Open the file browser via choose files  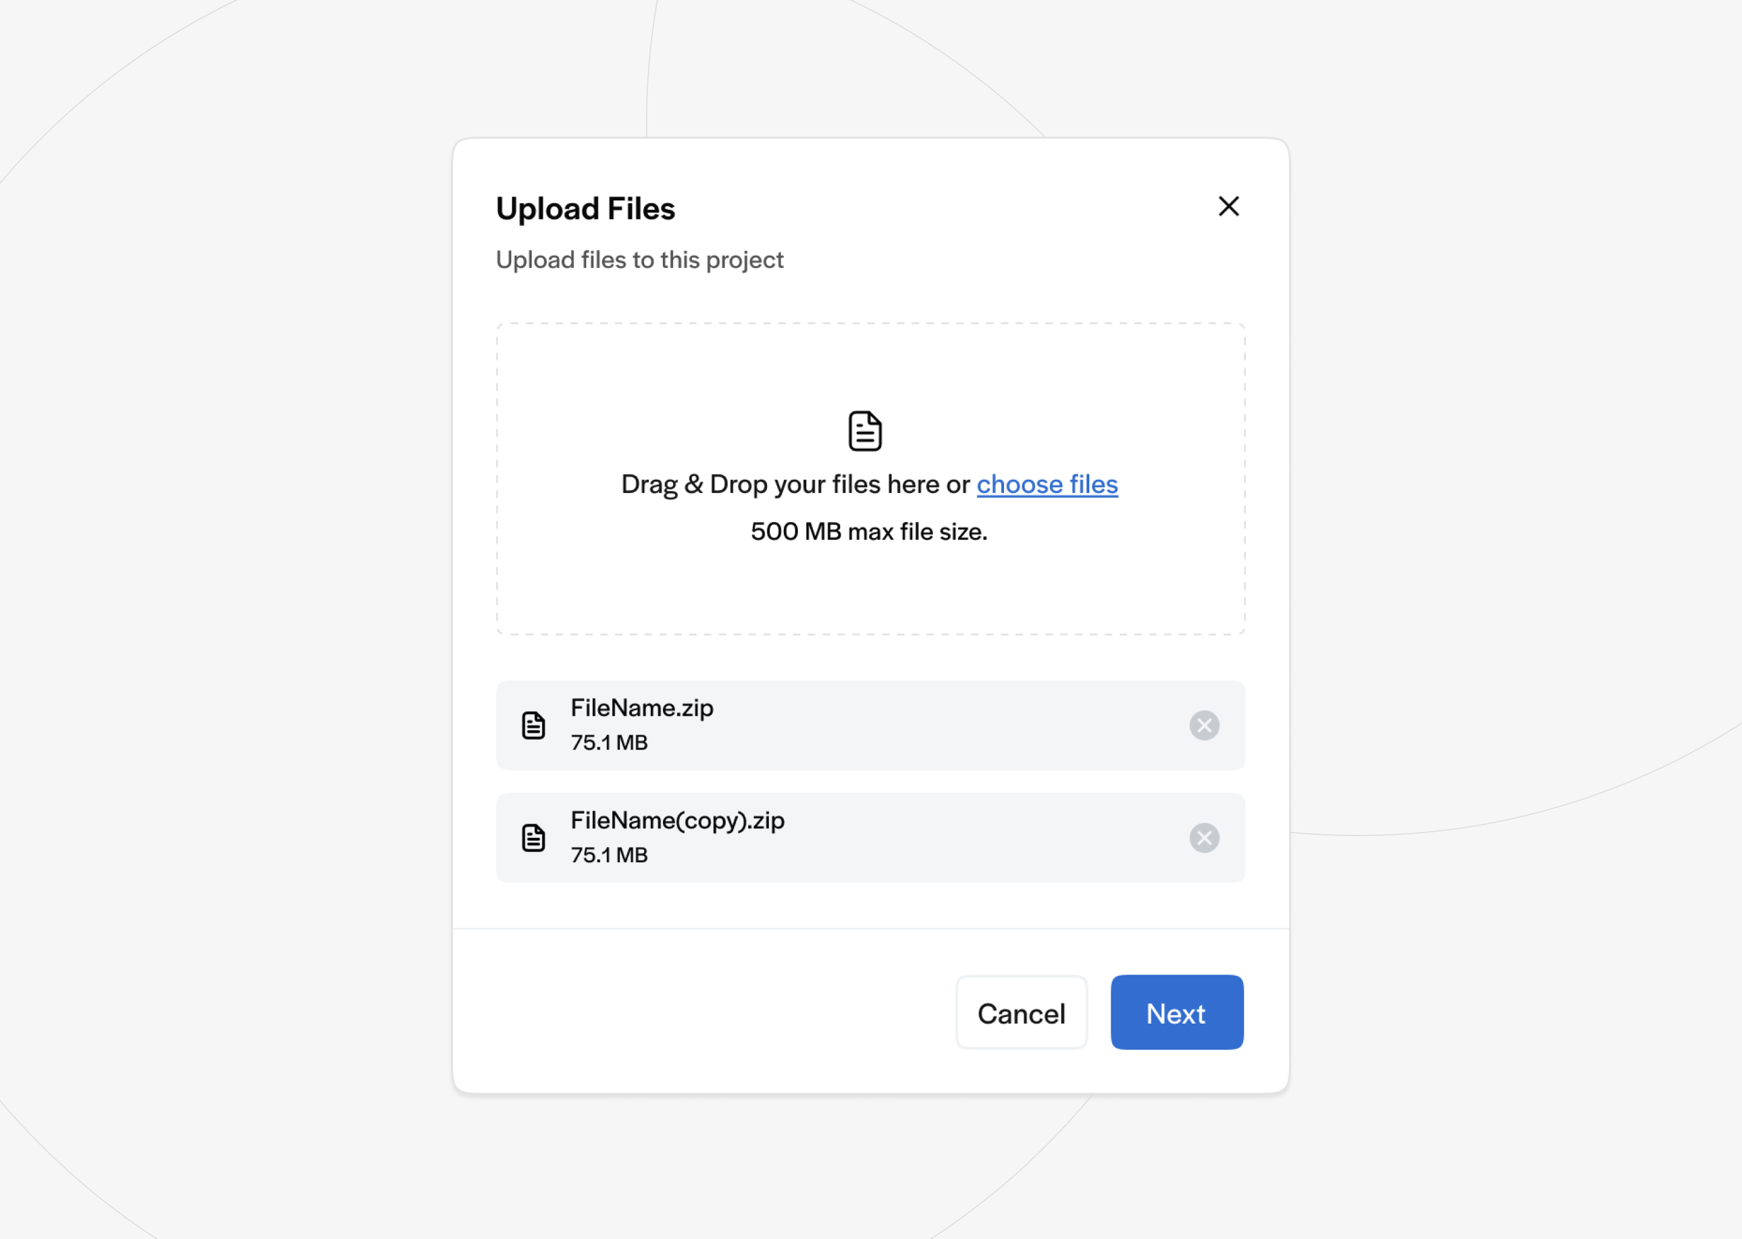(x=1046, y=485)
